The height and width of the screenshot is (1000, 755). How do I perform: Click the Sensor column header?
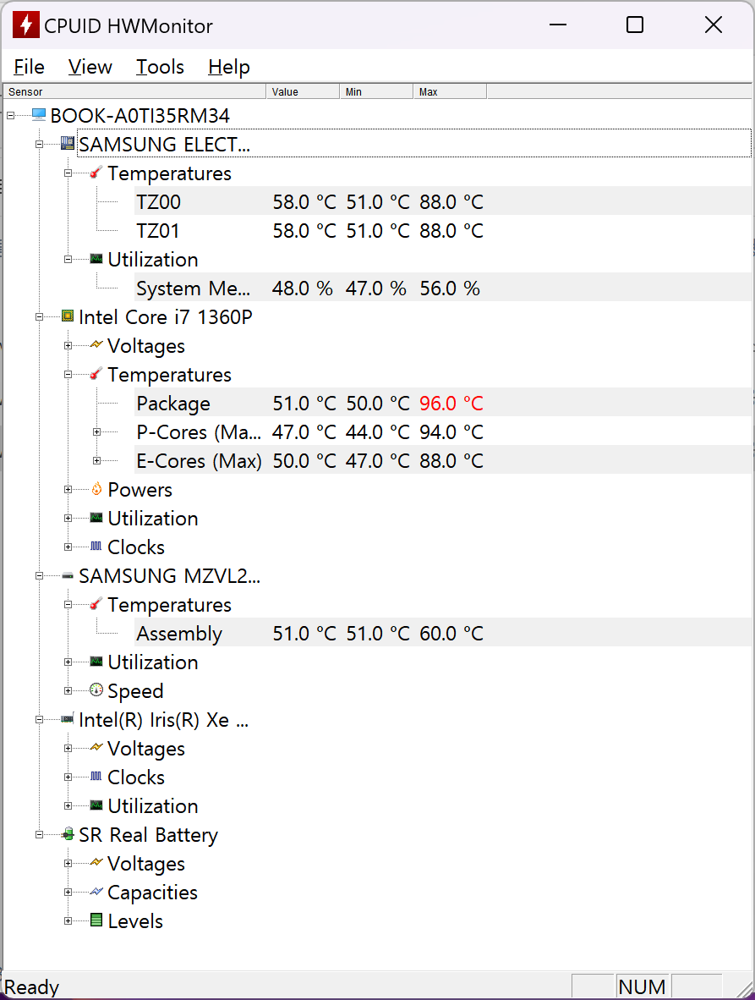(134, 92)
